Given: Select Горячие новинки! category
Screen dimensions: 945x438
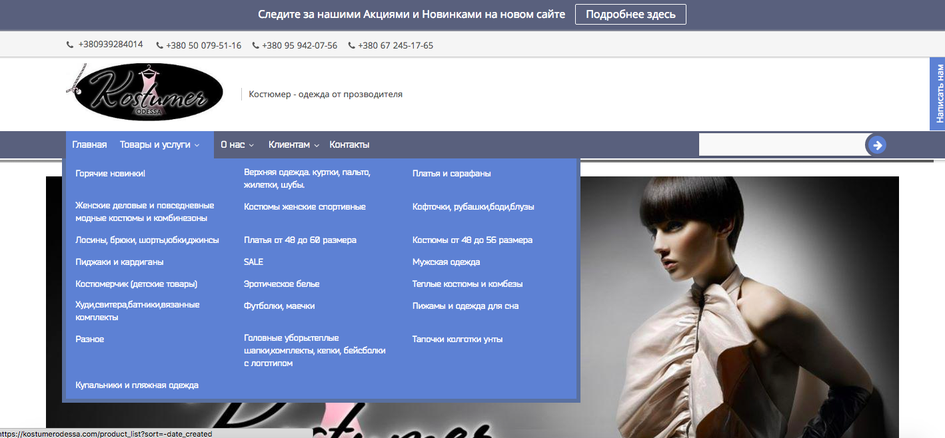Looking at the screenshot, I should [110, 174].
